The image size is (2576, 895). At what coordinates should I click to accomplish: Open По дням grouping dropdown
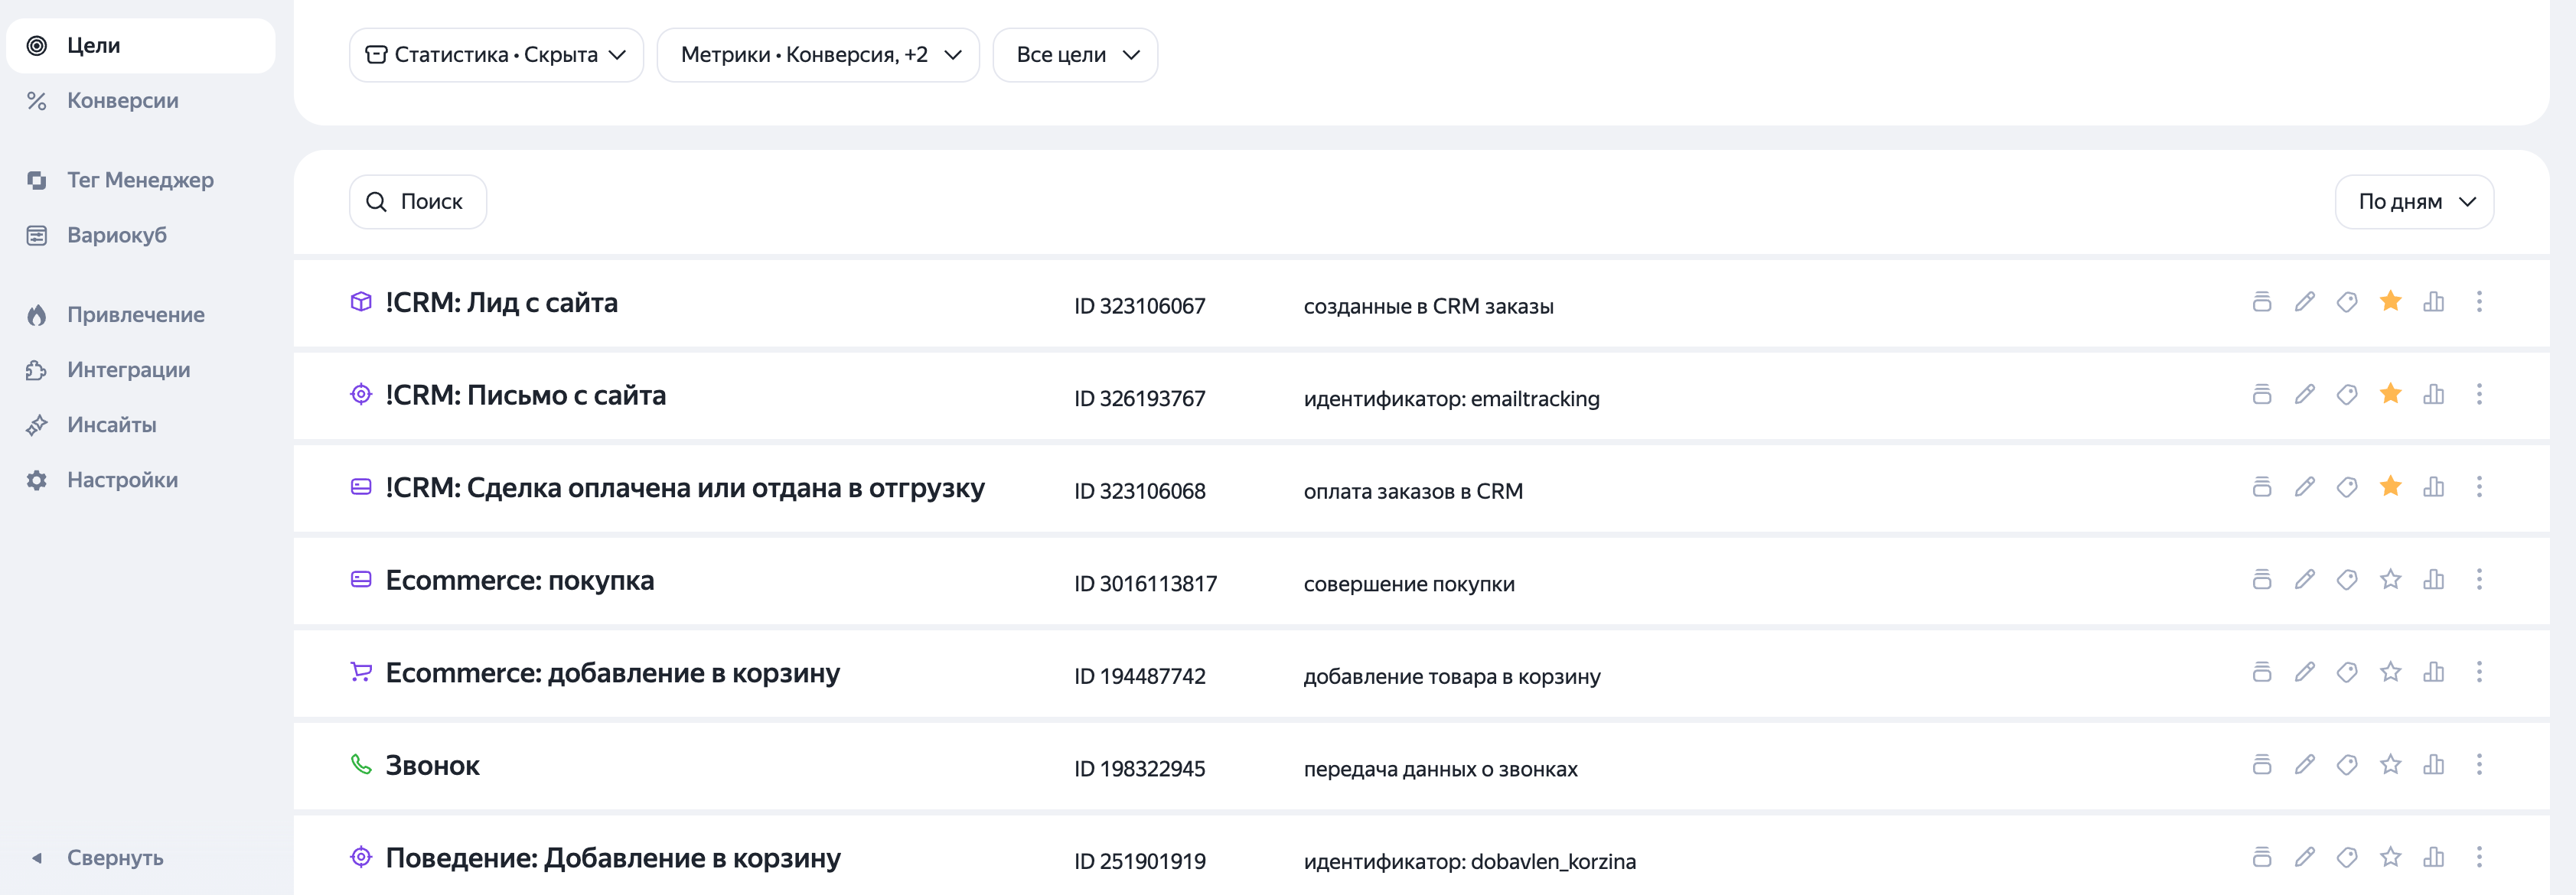coord(2413,202)
